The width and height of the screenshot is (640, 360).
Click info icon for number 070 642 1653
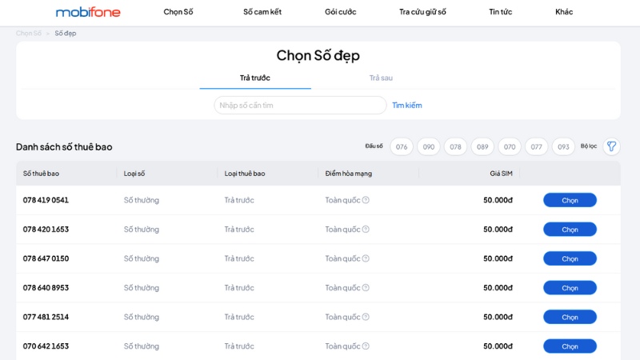[366, 346]
